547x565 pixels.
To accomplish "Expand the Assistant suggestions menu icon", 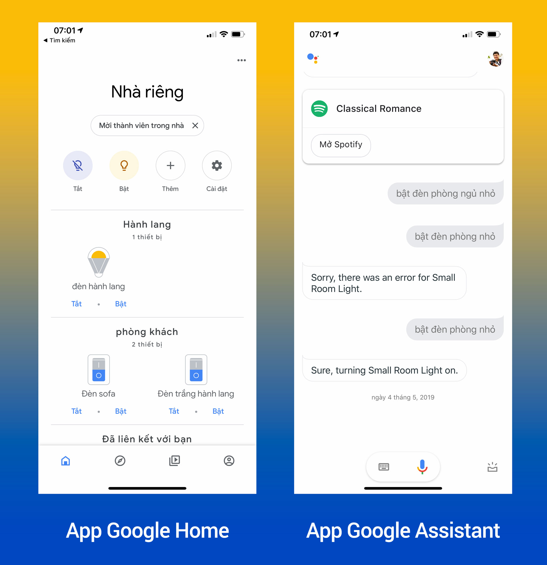I will (483, 467).
